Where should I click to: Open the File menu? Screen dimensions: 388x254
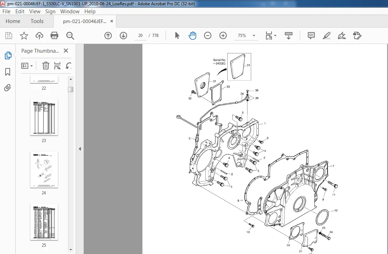[6, 12]
